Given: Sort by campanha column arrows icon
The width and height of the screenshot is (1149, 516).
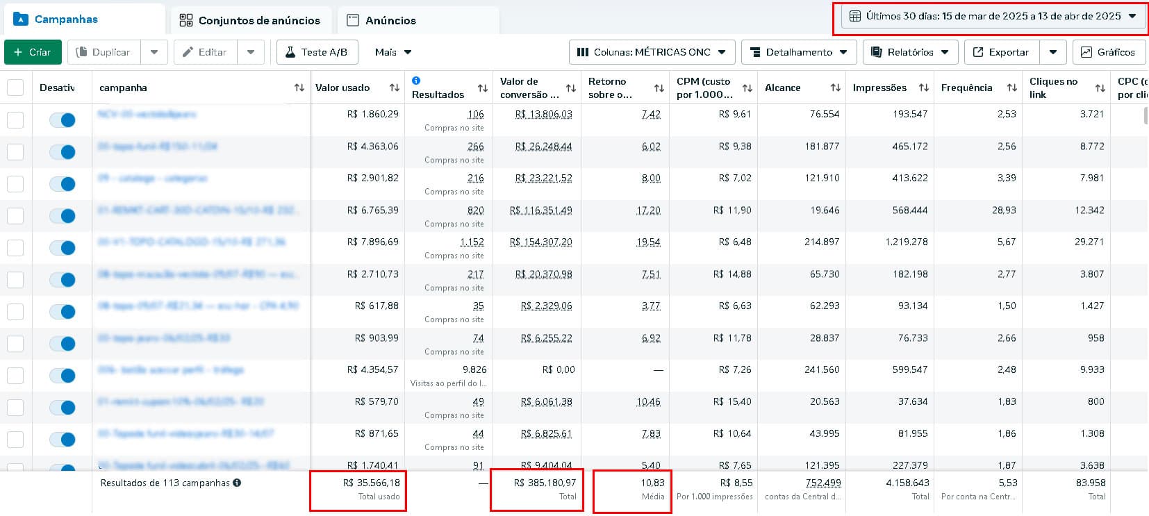Looking at the screenshot, I should (x=299, y=88).
